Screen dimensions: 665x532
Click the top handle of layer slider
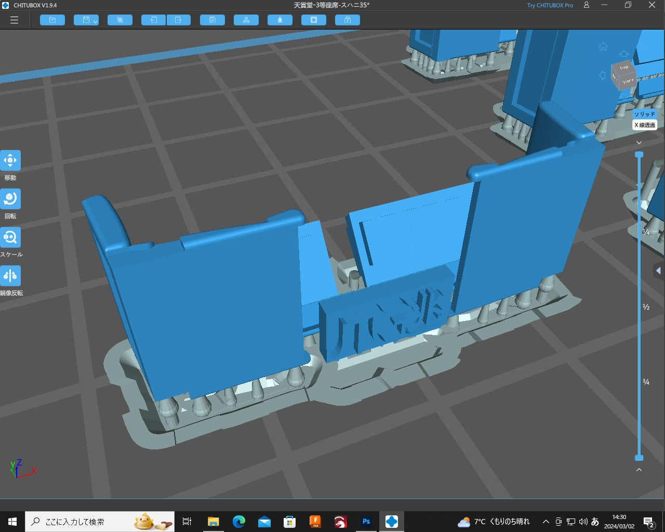tap(639, 155)
